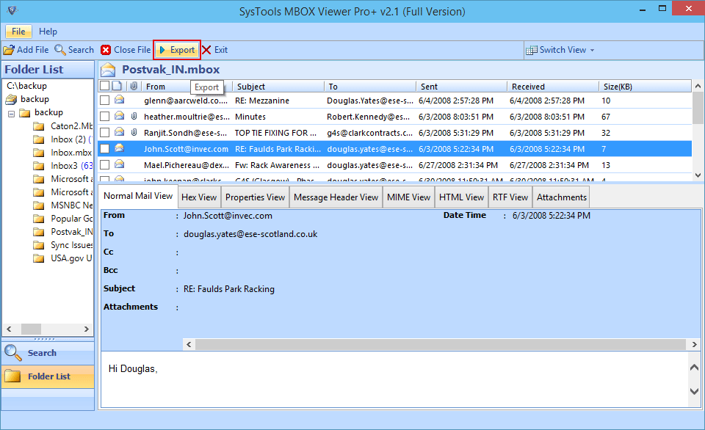Select the top-level backup drive item
The width and height of the screenshot is (705, 430).
pyautogui.click(x=28, y=99)
